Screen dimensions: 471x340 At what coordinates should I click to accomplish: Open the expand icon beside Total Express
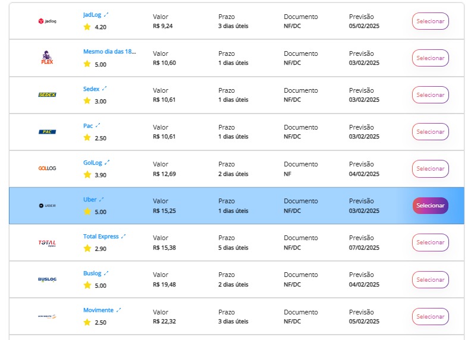click(x=123, y=237)
